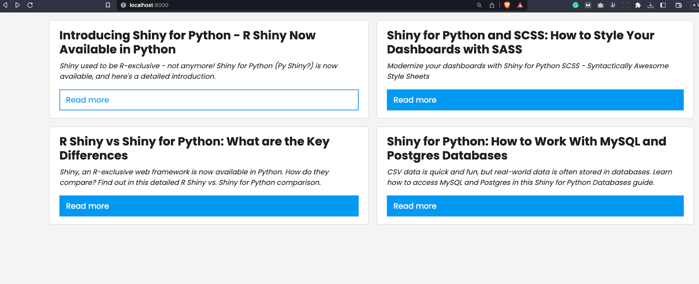
Task: Open the Brave Wallet icon
Action: 678,5
